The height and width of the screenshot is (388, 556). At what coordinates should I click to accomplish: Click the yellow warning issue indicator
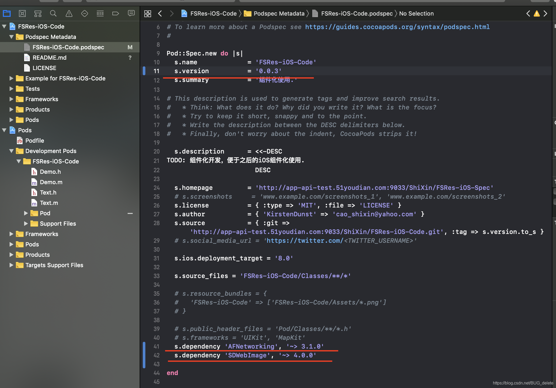click(537, 13)
